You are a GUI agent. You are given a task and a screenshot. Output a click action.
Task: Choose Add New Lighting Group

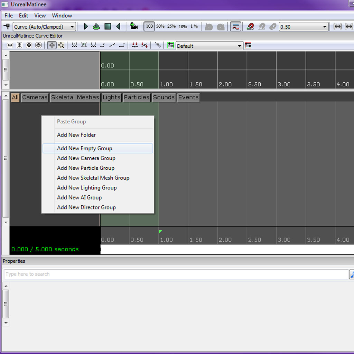pos(98,188)
